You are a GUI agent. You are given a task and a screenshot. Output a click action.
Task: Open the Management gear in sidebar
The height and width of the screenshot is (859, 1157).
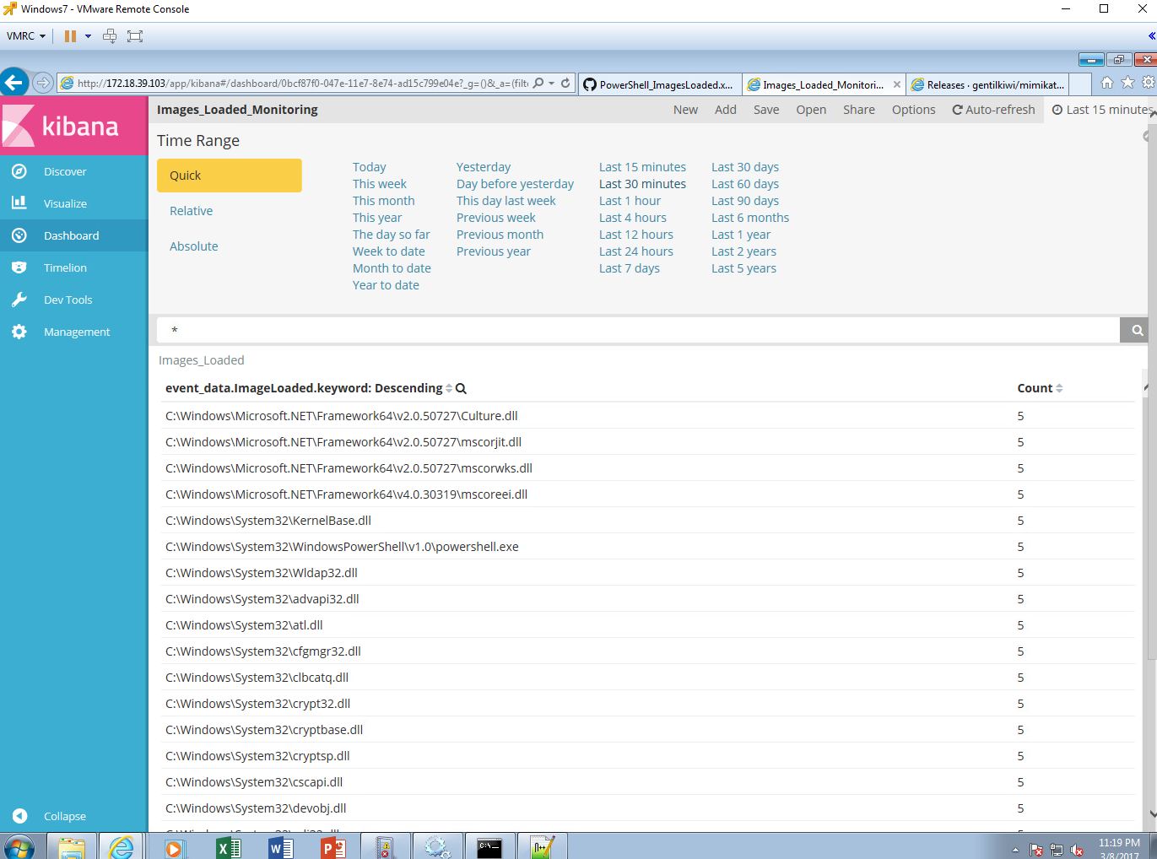pos(19,332)
